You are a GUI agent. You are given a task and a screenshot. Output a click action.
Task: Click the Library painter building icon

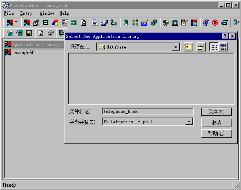tap(175, 23)
